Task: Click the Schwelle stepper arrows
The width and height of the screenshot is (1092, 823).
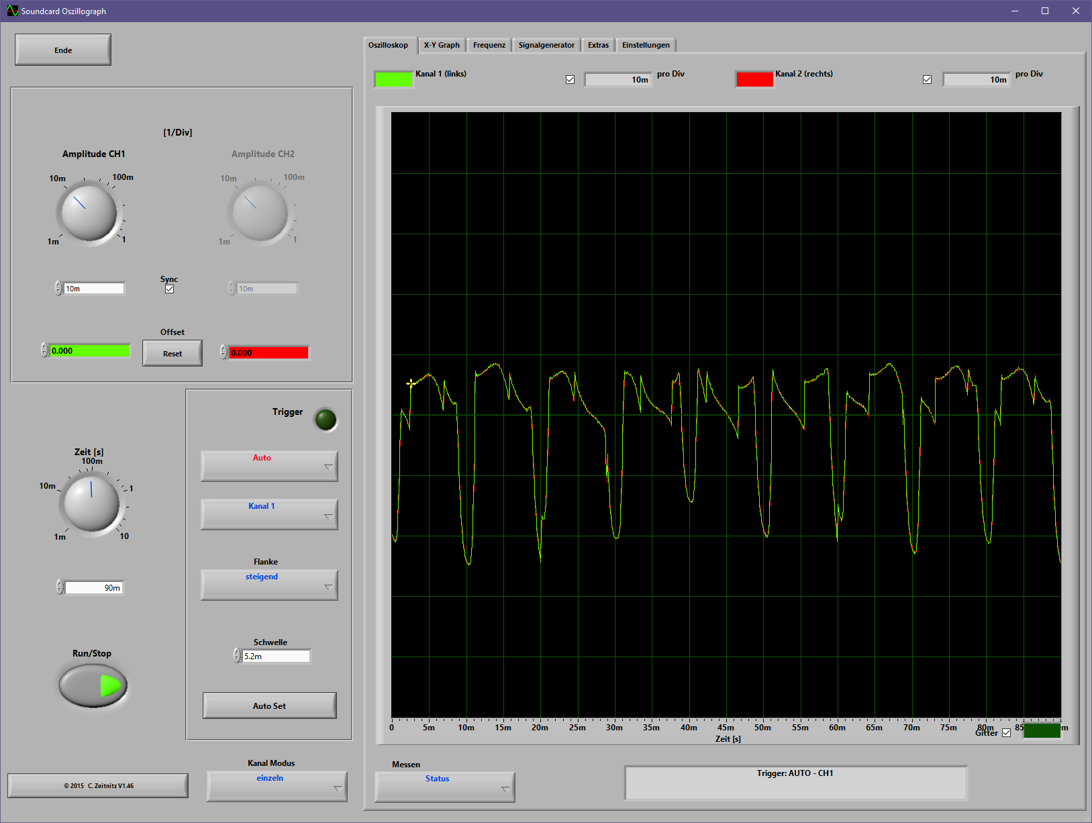Action: coord(236,655)
